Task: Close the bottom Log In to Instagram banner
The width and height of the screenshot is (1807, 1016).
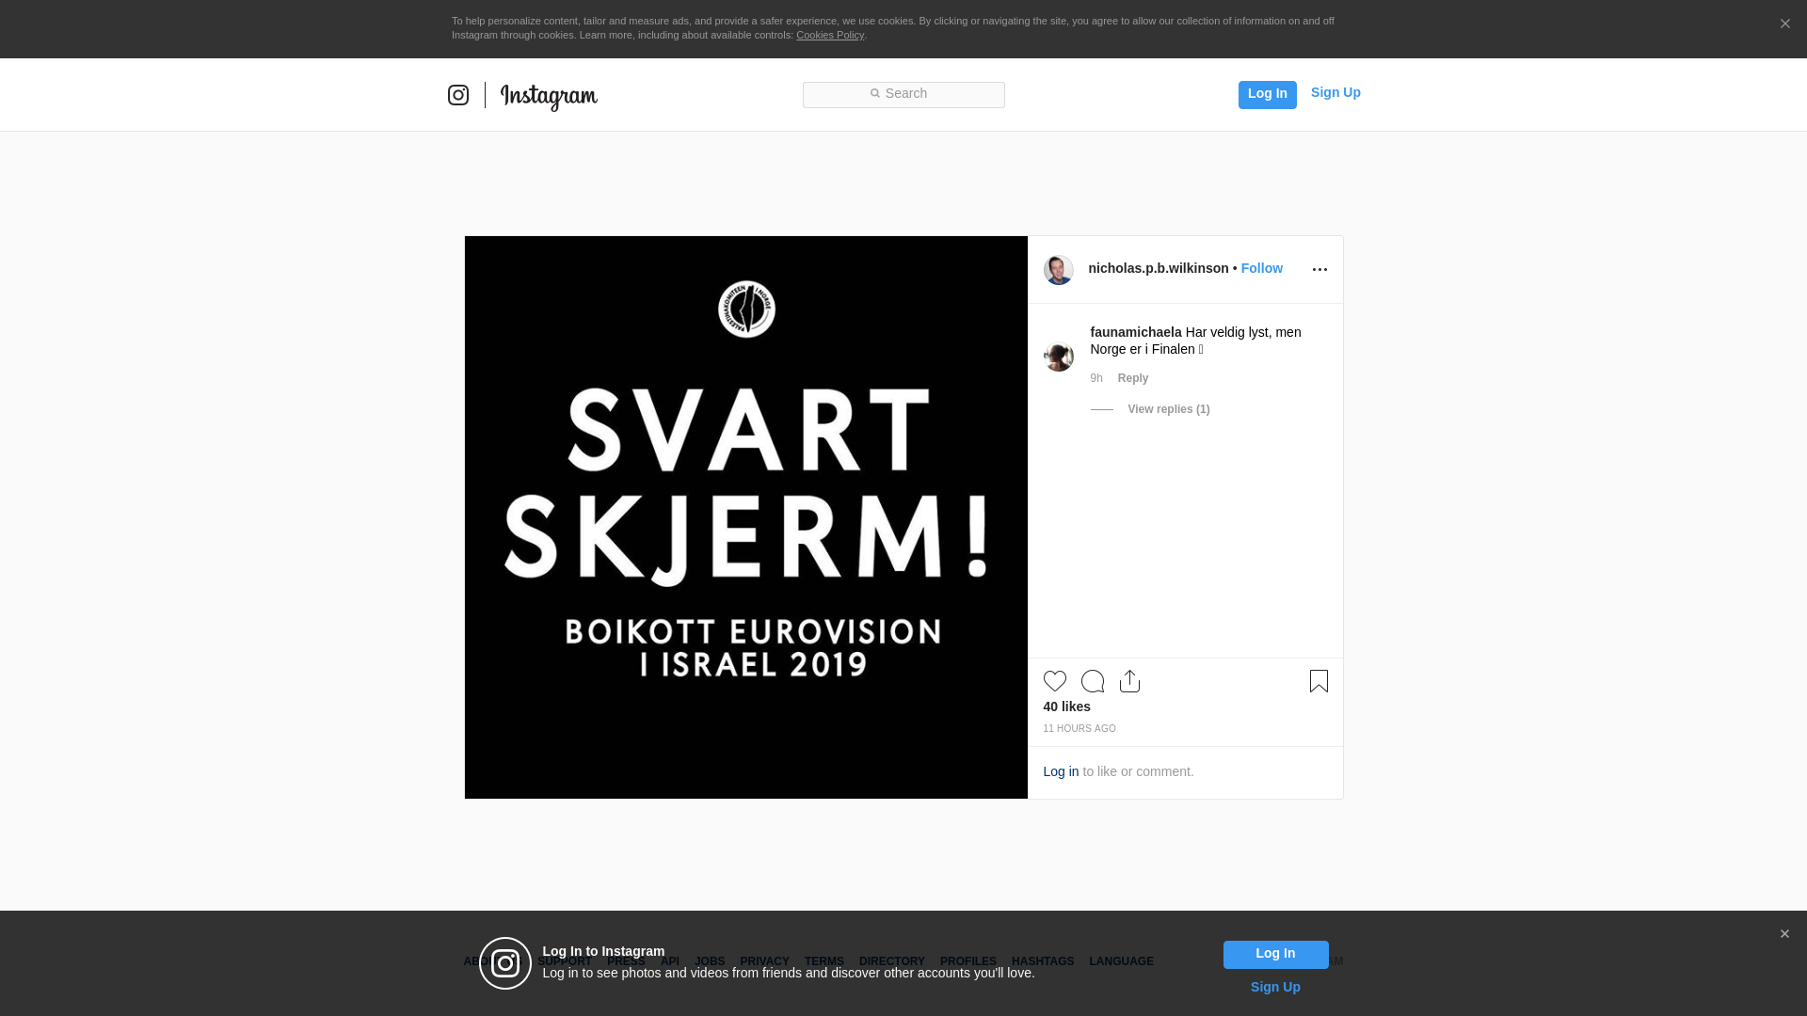Action: [x=1784, y=934]
